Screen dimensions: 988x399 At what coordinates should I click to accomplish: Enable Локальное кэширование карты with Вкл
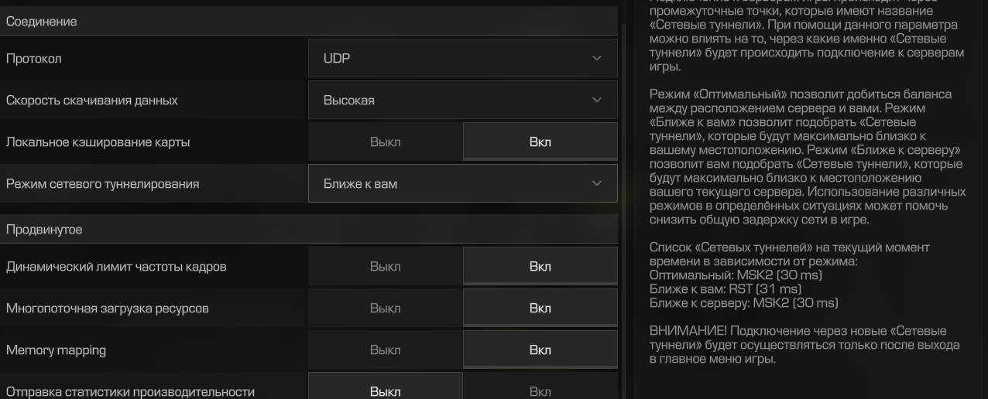pyautogui.click(x=540, y=142)
